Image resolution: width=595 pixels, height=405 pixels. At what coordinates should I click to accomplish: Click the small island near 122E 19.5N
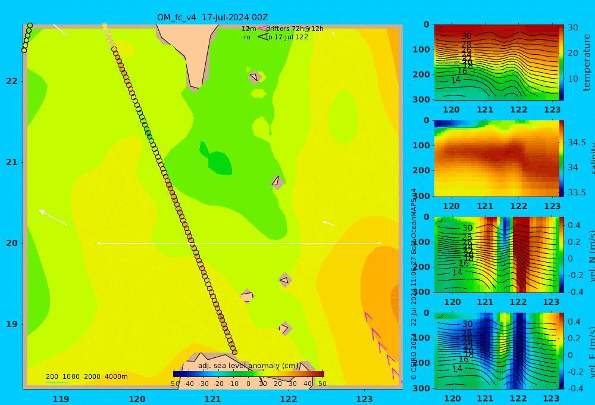286,281
